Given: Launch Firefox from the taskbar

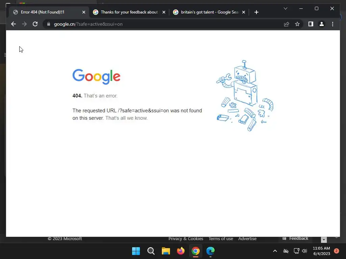Looking at the screenshot, I should point(181,251).
